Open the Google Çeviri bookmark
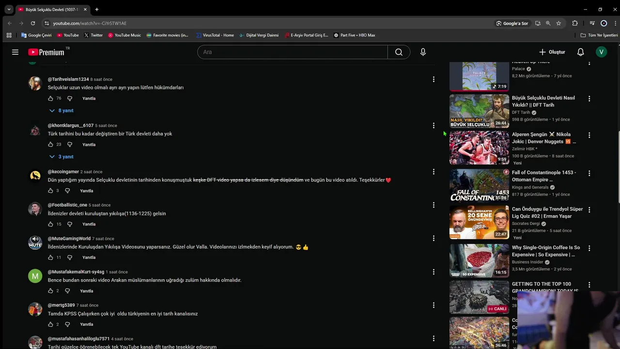The width and height of the screenshot is (620, 349). [x=36, y=35]
